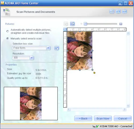Image resolution: width=134 pixels, height=129 pixels.
Task: Click the zoom slider handle
Action: click(85, 24)
